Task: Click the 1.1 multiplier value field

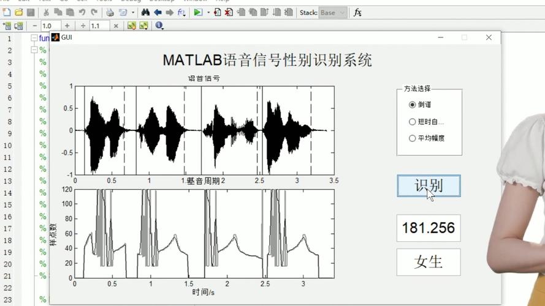Action: coord(99,26)
